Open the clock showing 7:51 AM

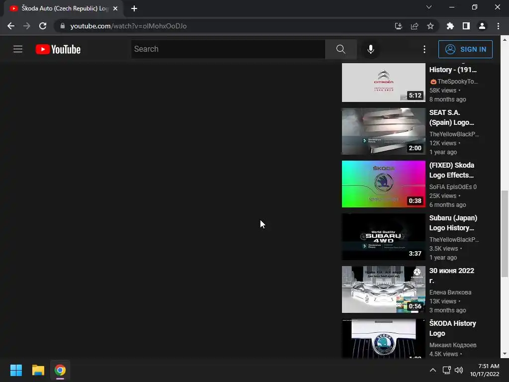pos(485,370)
